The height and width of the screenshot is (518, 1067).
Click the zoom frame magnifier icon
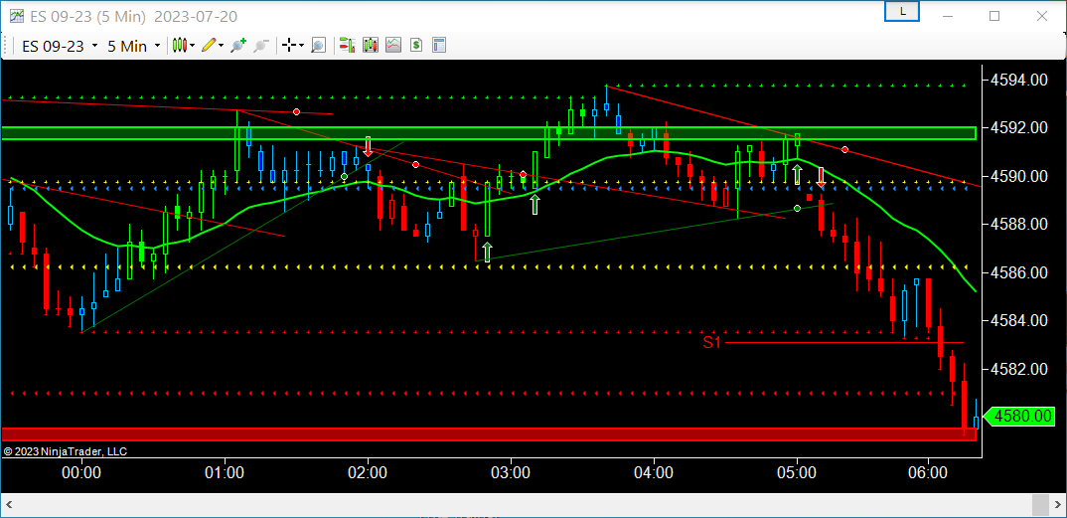[x=319, y=46]
